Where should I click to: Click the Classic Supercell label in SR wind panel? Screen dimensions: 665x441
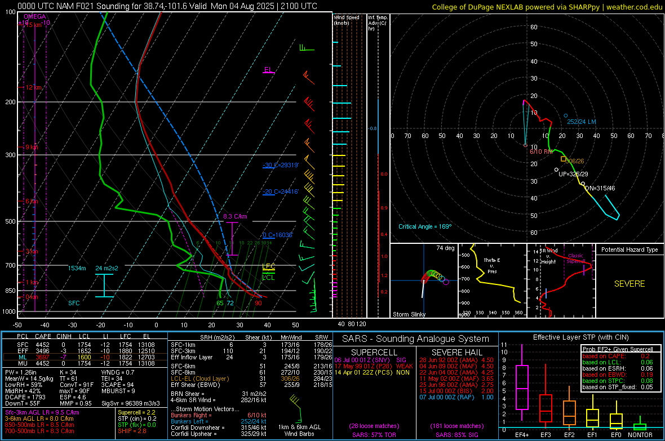(575, 259)
